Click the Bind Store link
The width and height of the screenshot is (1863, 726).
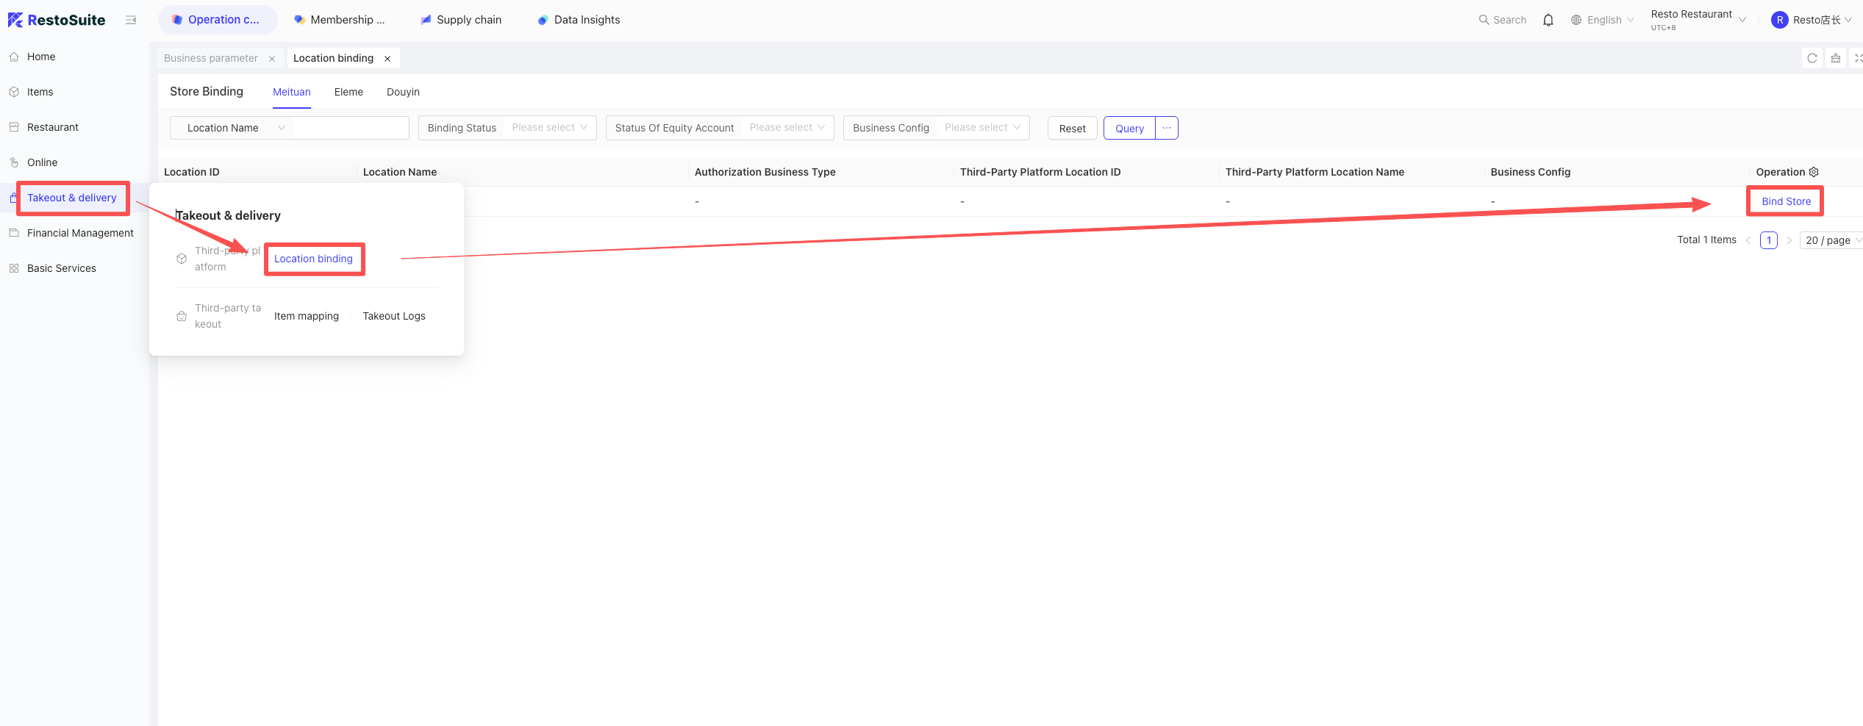[1786, 201]
